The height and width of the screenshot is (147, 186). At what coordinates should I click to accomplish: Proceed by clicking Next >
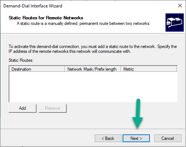pyautogui.click(x=136, y=138)
